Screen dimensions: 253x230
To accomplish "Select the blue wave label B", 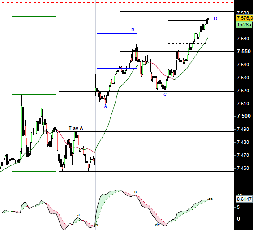I will tap(133, 30).
